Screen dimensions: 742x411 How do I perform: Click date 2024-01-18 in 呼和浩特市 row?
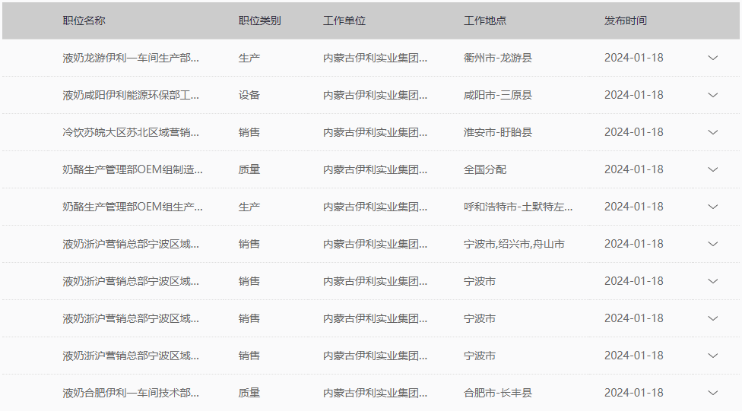point(633,207)
